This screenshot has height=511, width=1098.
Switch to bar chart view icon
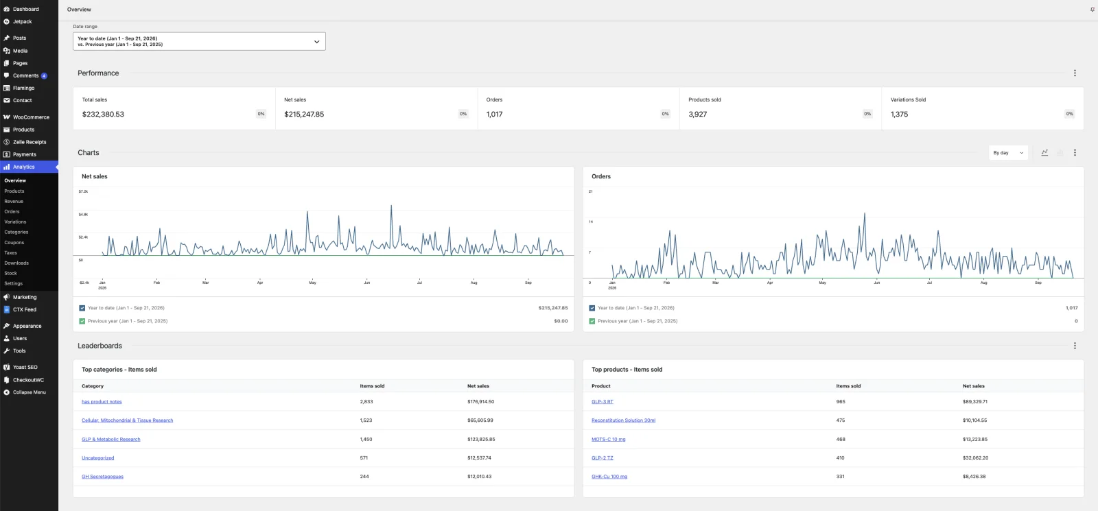tap(1060, 153)
